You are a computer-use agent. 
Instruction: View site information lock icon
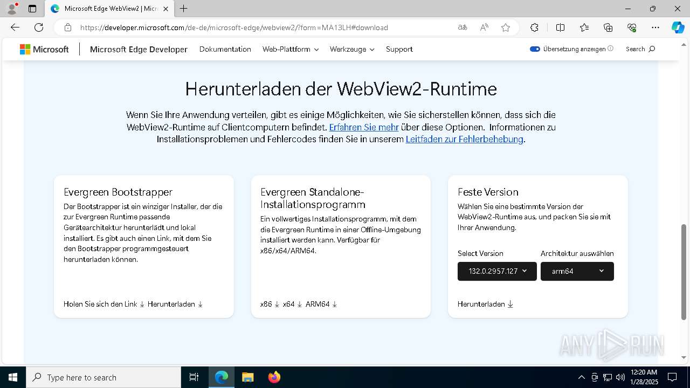67,27
